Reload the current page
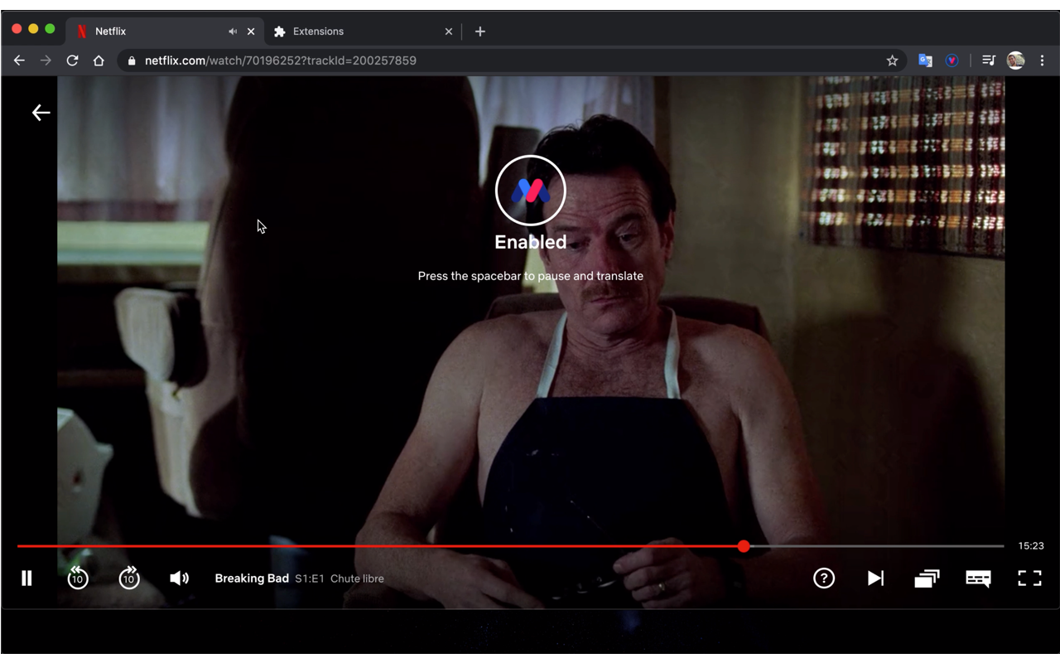Screen dimensions: 1060x663 (x=72, y=60)
